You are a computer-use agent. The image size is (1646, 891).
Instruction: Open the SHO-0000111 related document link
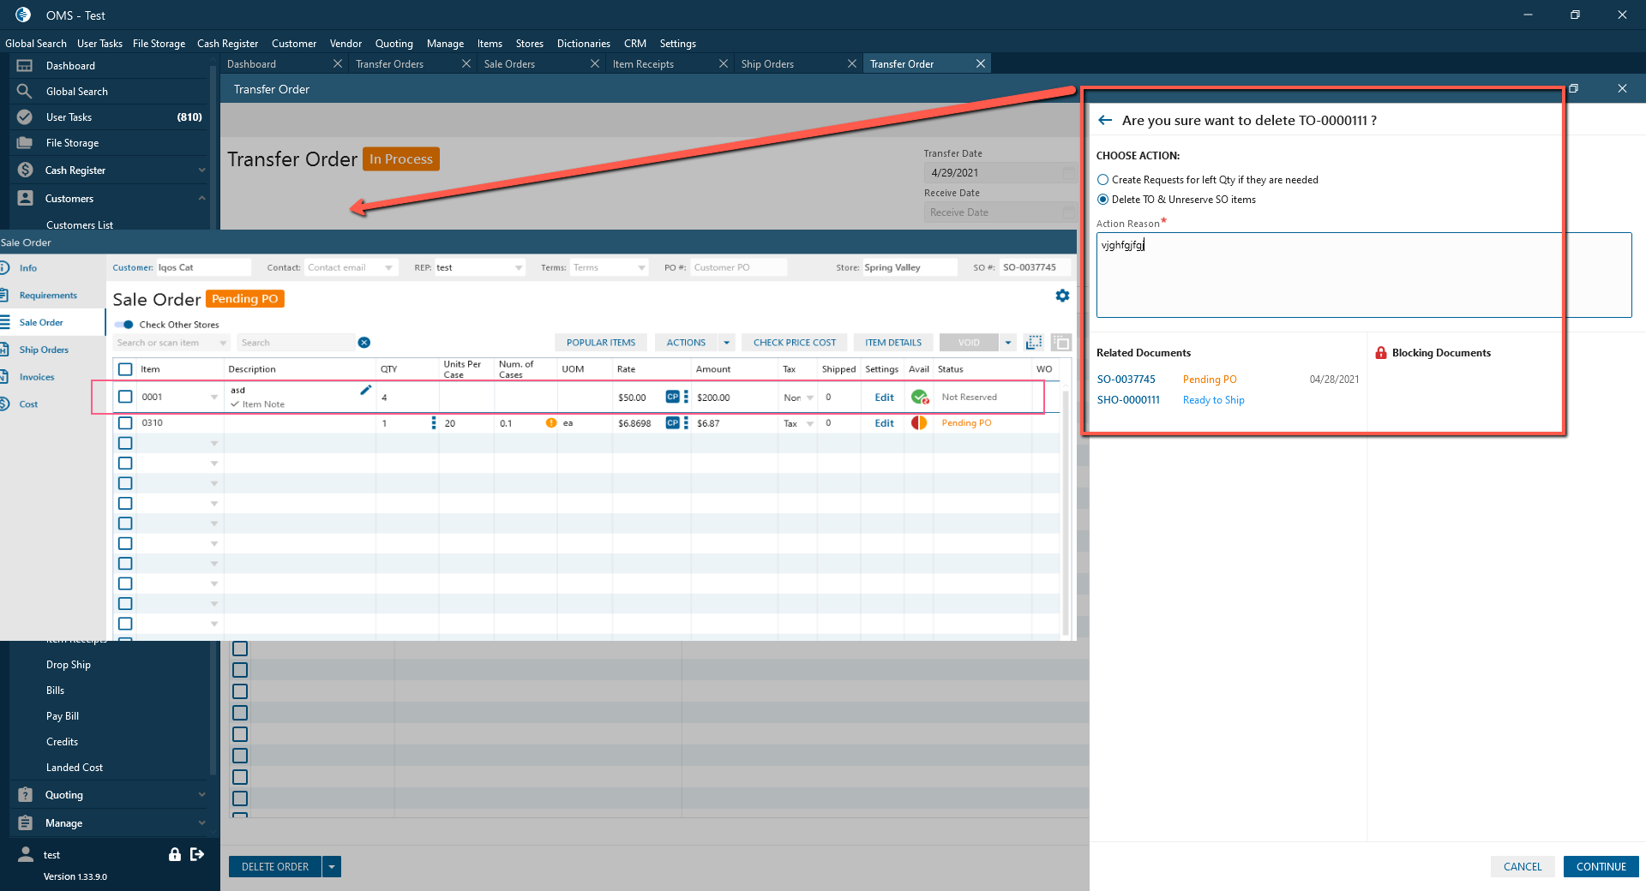click(x=1128, y=400)
